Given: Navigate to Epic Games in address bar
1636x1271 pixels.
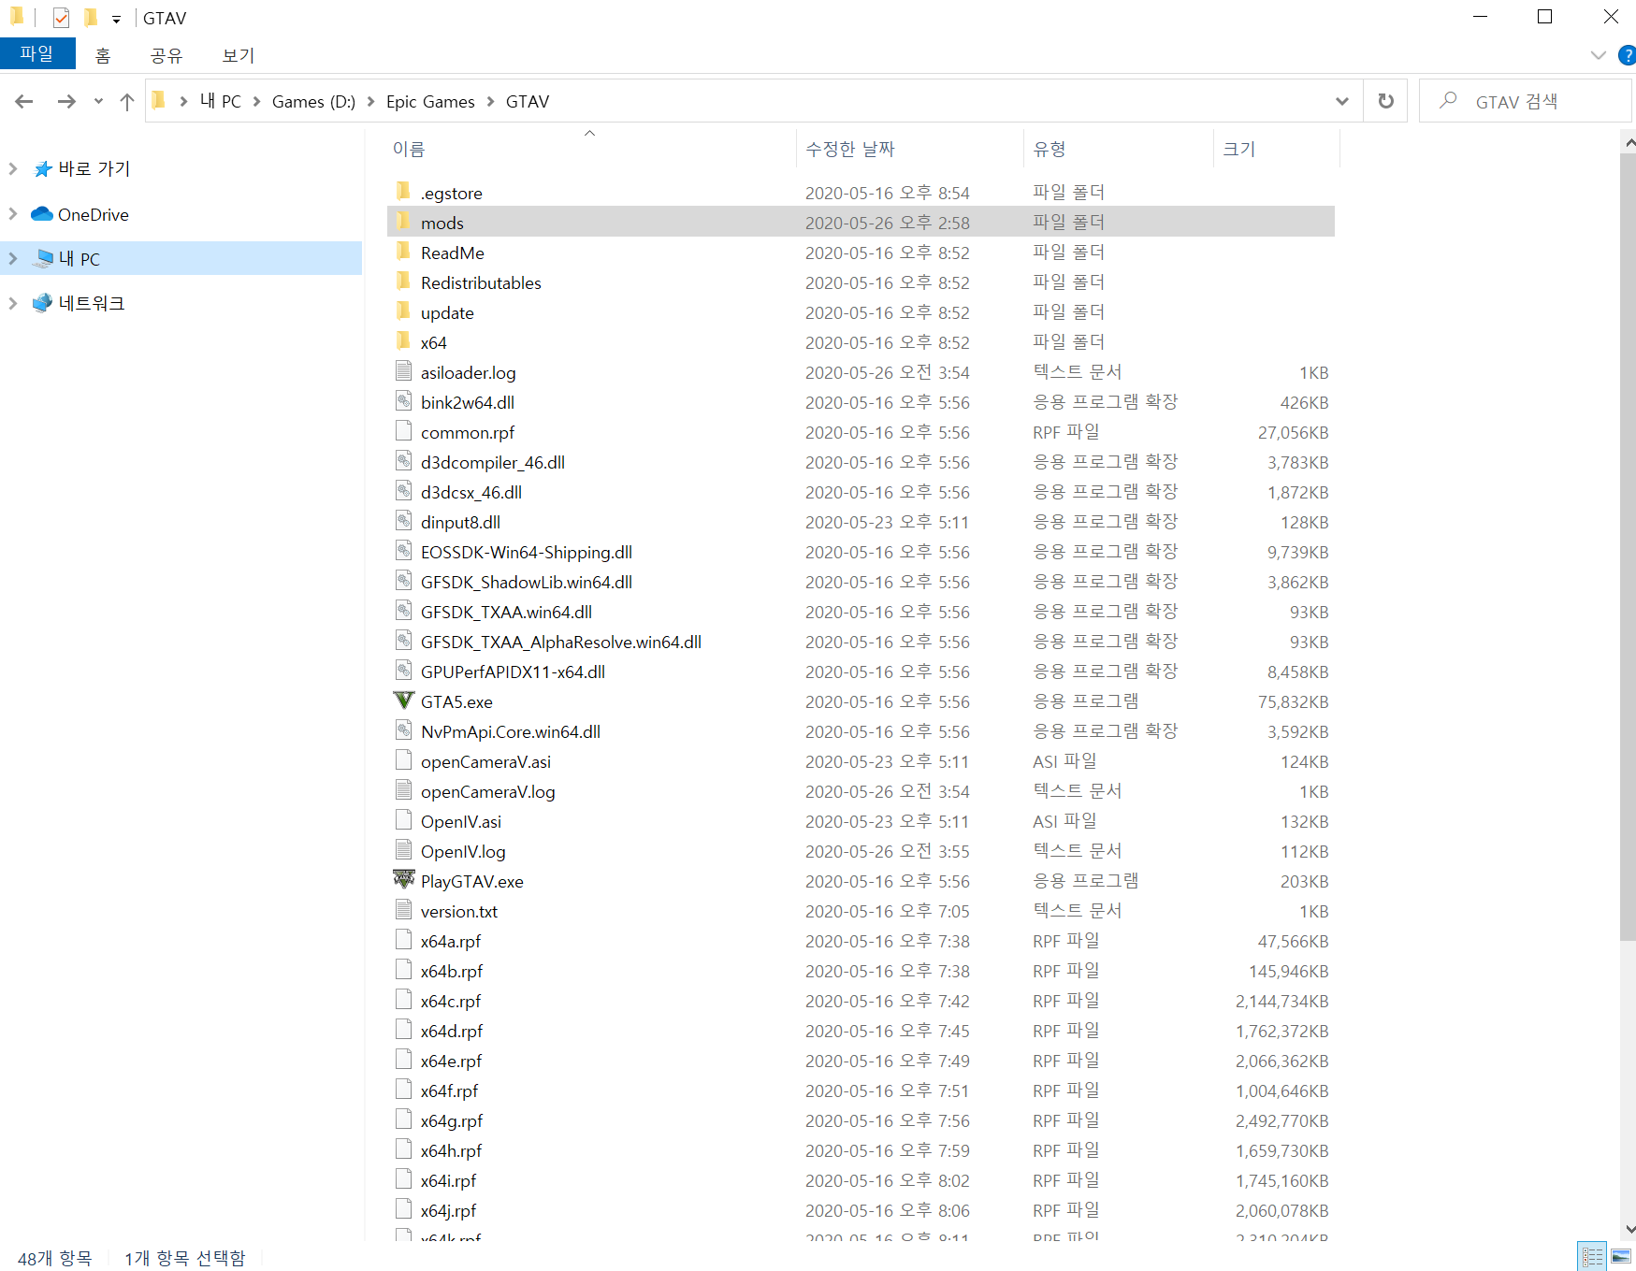Looking at the screenshot, I should click(430, 101).
